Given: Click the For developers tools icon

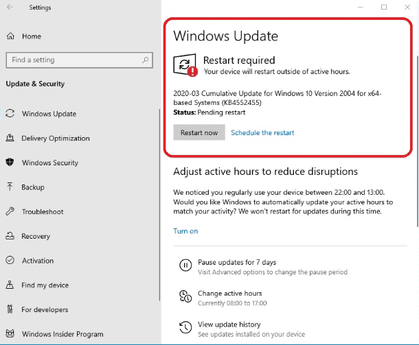Looking at the screenshot, I should coord(10,309).
